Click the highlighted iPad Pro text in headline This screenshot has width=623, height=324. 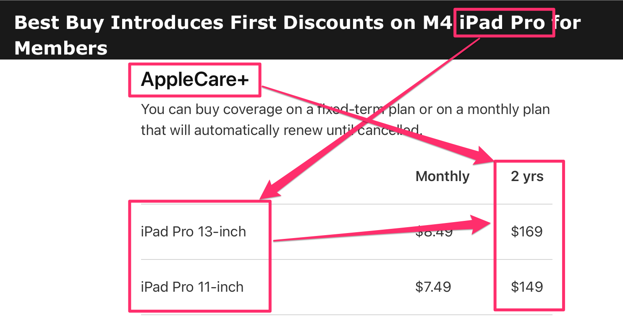pos(502,23)
